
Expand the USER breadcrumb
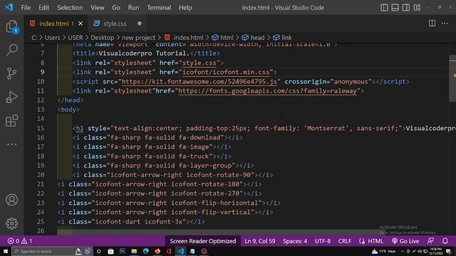[x=76, y=38]
